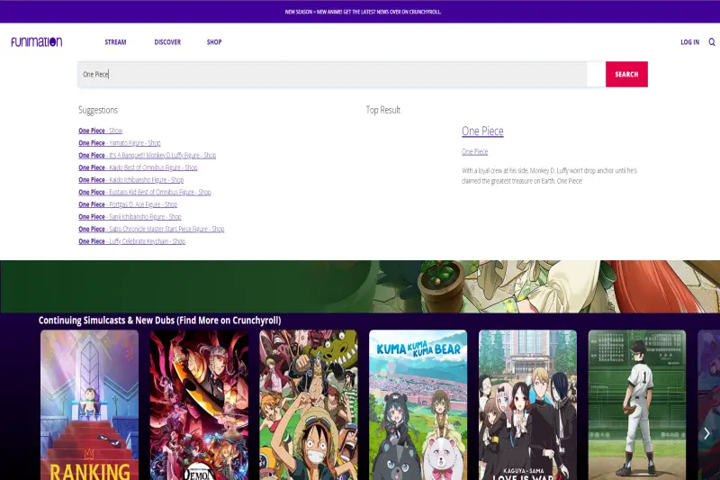Open the Shop menu
Screen dimensions: 720x480
(x=214, y=41)
